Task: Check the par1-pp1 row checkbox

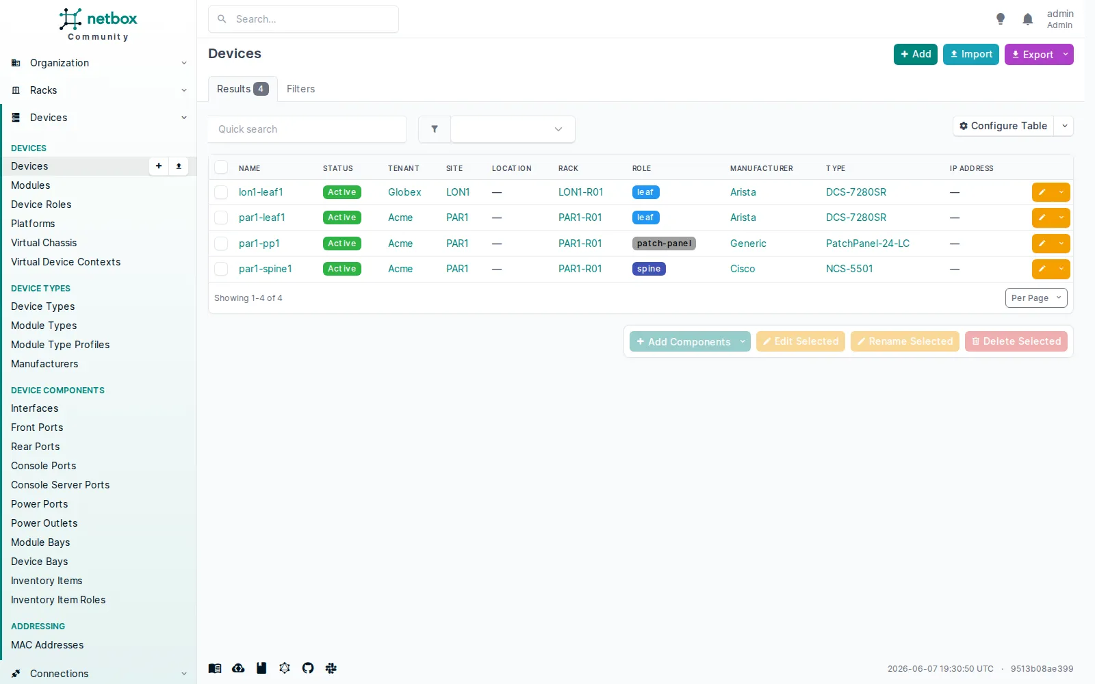Action: click(x=221, y=244)
